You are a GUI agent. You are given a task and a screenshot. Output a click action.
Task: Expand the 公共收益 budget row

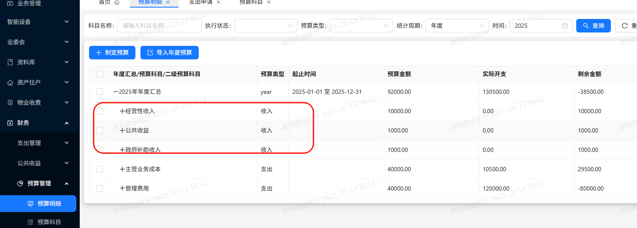click(122, 130)
